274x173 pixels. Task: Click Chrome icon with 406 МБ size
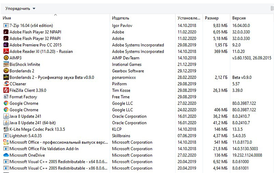pos(6,110)
